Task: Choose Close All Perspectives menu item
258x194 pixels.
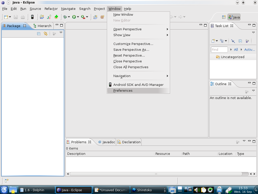Action: coord(138,67)
